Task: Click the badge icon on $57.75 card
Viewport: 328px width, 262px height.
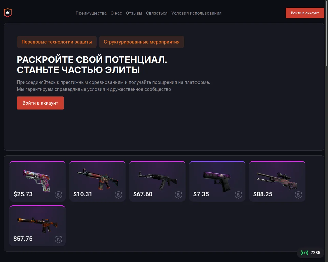Action: coord(59,239)
